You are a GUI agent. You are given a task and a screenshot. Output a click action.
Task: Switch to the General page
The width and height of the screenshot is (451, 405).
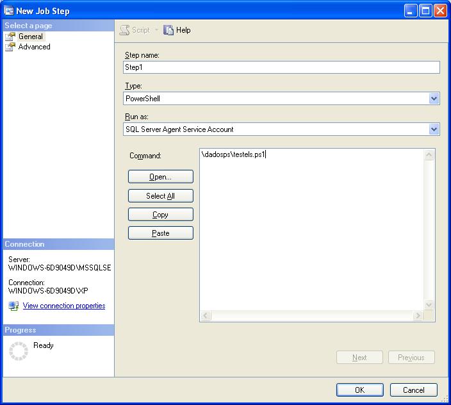(x=30, y=37)
